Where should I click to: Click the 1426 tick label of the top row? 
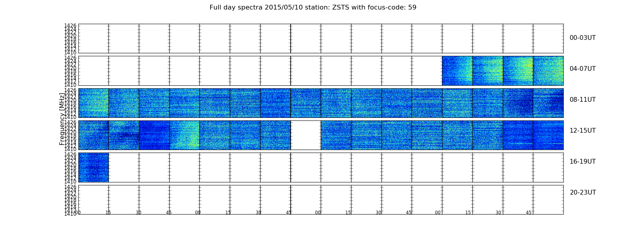(x=70, y=26)
